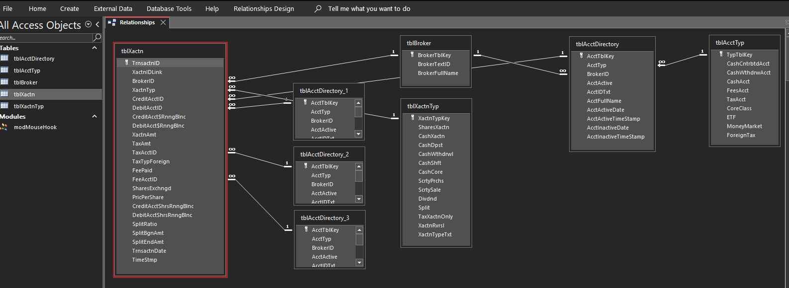Open the Database Tools ribbon tab
789x288 pixels.
169,8
